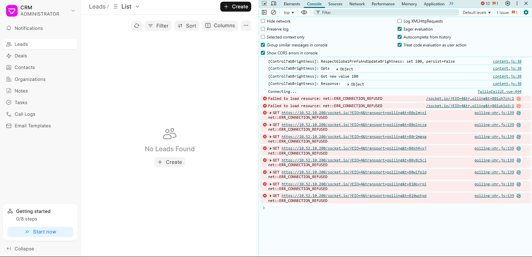The height and width of the screenshot is (257, 532).
Task: Expand the GET 80olncza error entry
Action: [271, 125]
